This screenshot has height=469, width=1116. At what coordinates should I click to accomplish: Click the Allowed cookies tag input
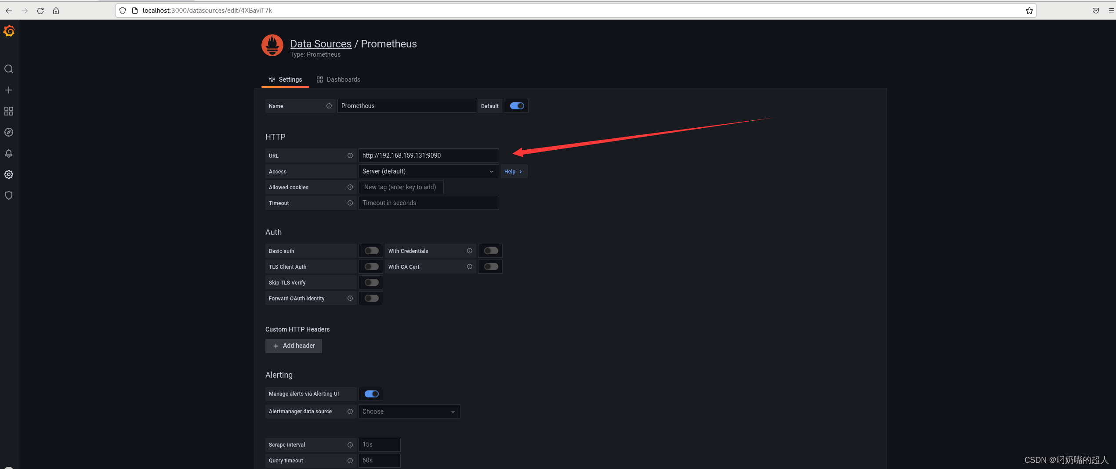401,187
